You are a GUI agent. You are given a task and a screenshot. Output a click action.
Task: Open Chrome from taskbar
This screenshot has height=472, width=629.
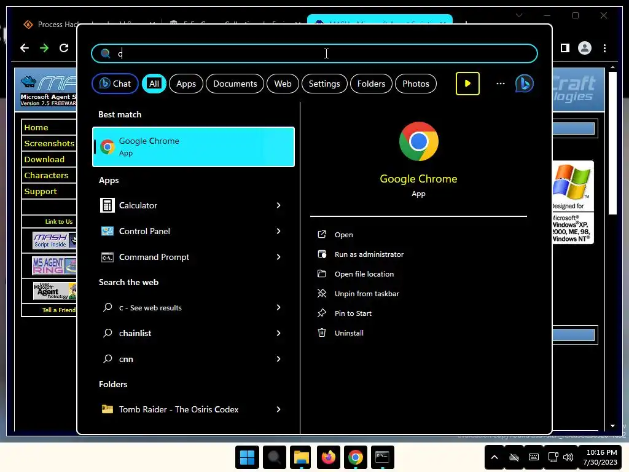(x=356, y=457)
